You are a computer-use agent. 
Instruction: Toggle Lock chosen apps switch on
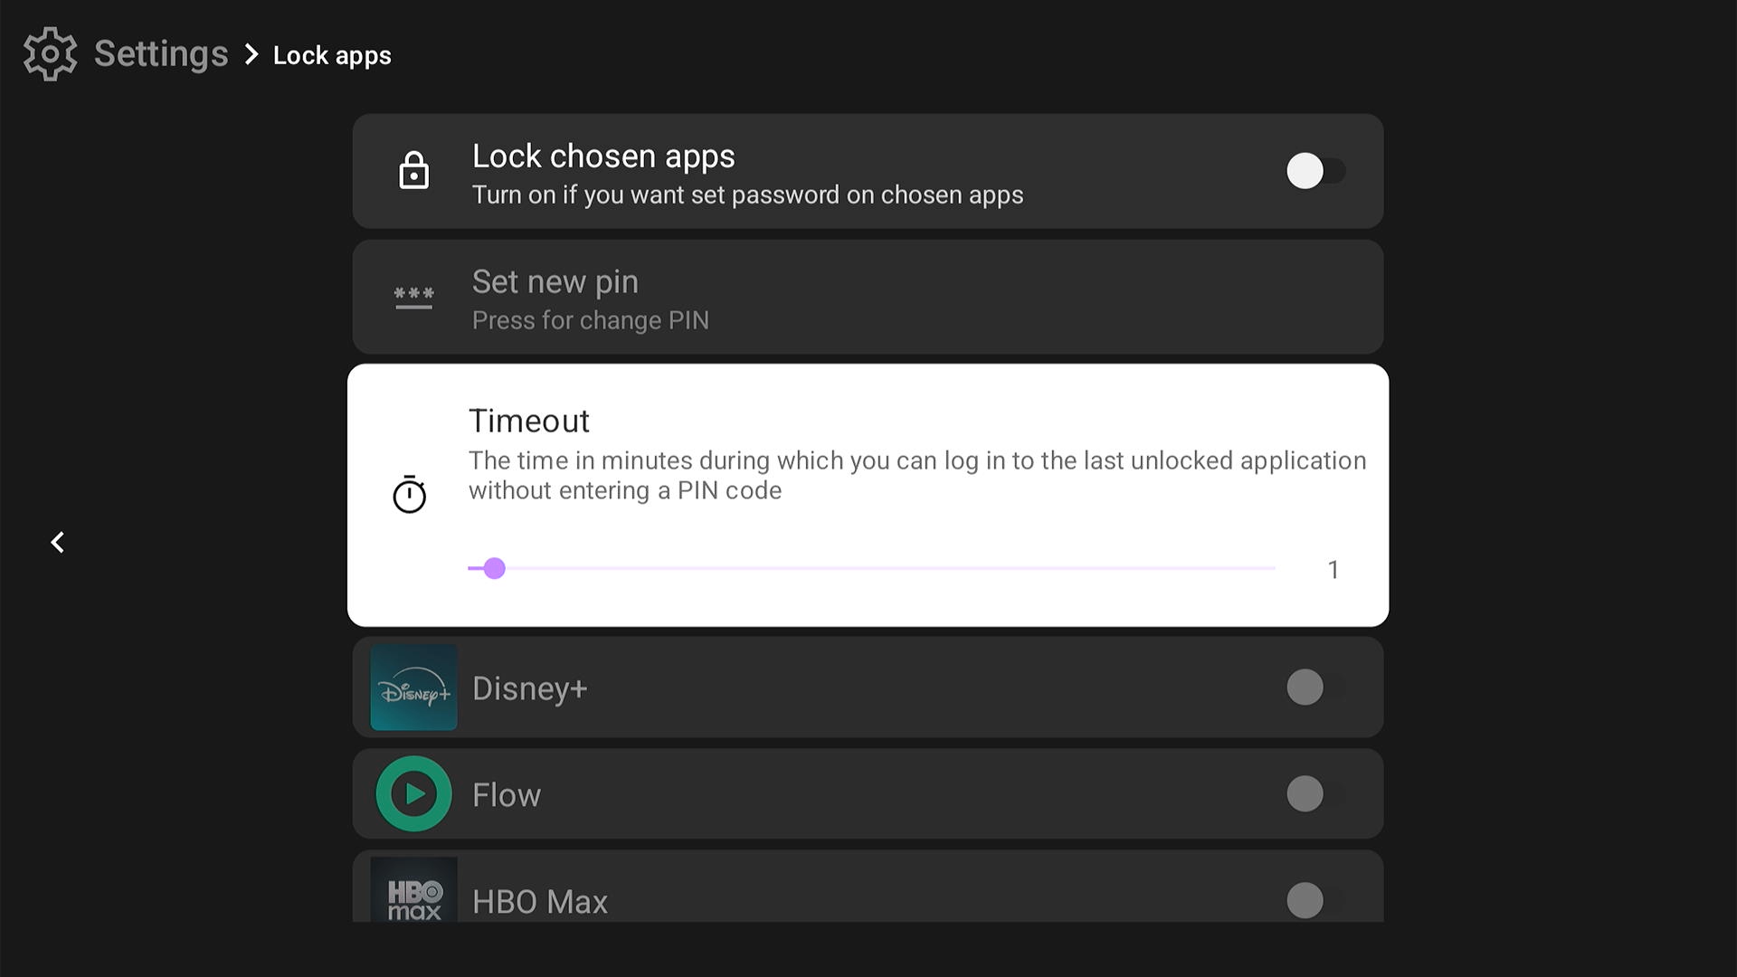pyautogui.click(x=1315, y=171)
